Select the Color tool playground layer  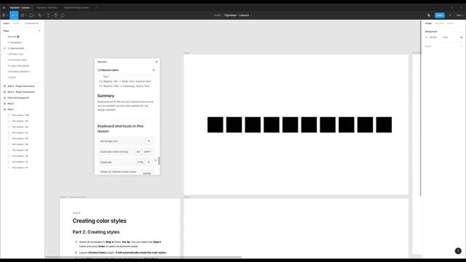pos(18,98)
